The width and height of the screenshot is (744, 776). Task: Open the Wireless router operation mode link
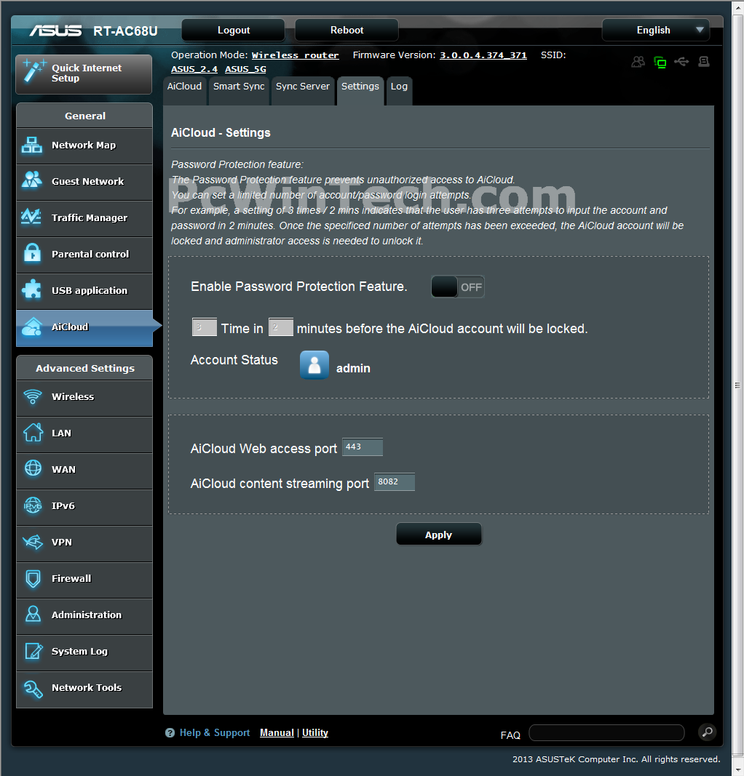pos(296,55)
